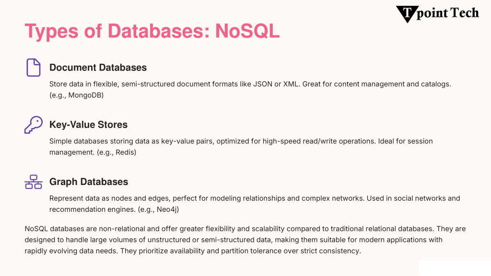Click the Tpoint Tech logo triangle

pos(407,14)
